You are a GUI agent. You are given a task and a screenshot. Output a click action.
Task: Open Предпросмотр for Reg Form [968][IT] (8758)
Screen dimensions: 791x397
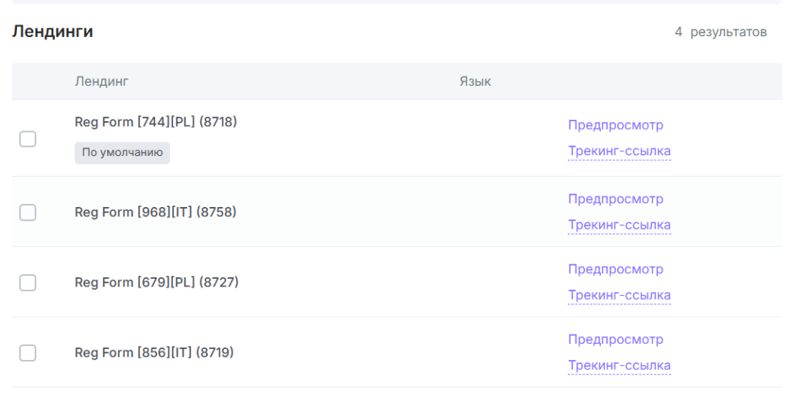point(615,199)
